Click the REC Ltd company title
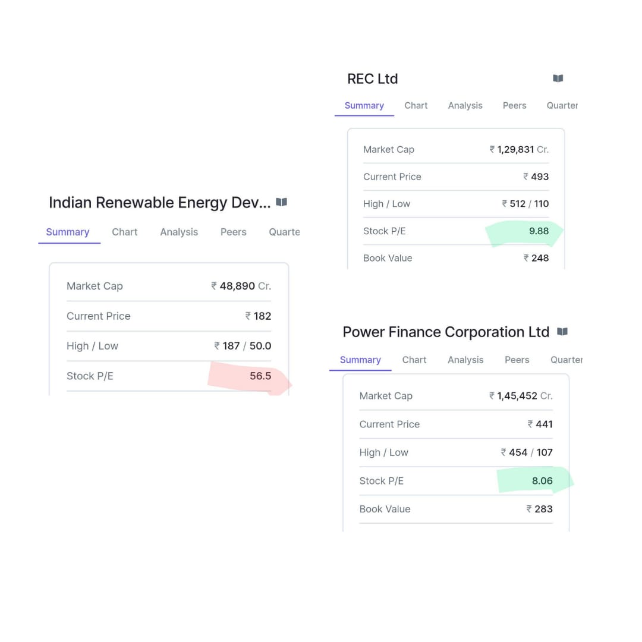Viewport: 642px width, 642px height. tap(372, 78)
